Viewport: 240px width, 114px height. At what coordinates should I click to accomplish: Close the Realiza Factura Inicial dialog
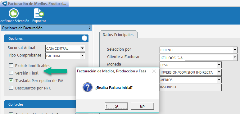[154, 71]
